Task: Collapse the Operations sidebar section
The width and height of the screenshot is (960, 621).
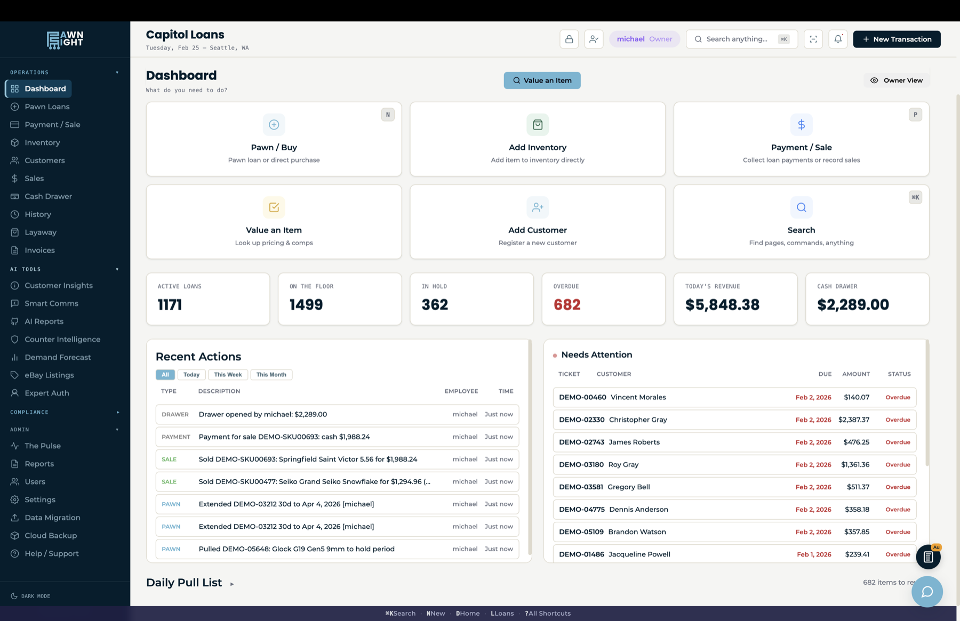Action: (x=117, y=72)
